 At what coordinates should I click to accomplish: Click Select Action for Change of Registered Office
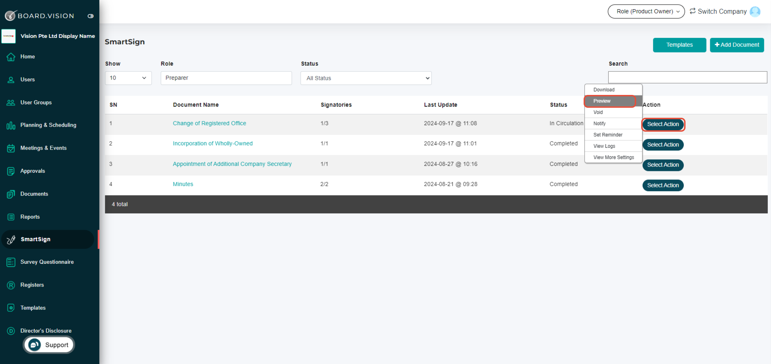coord(663,124)
